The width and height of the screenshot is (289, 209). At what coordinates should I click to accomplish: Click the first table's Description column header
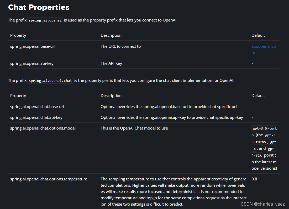coord(111,35)
